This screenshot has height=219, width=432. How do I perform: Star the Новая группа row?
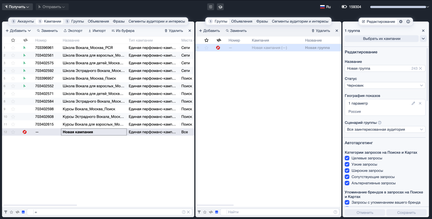pyautogui.click(x=206, y=48)
